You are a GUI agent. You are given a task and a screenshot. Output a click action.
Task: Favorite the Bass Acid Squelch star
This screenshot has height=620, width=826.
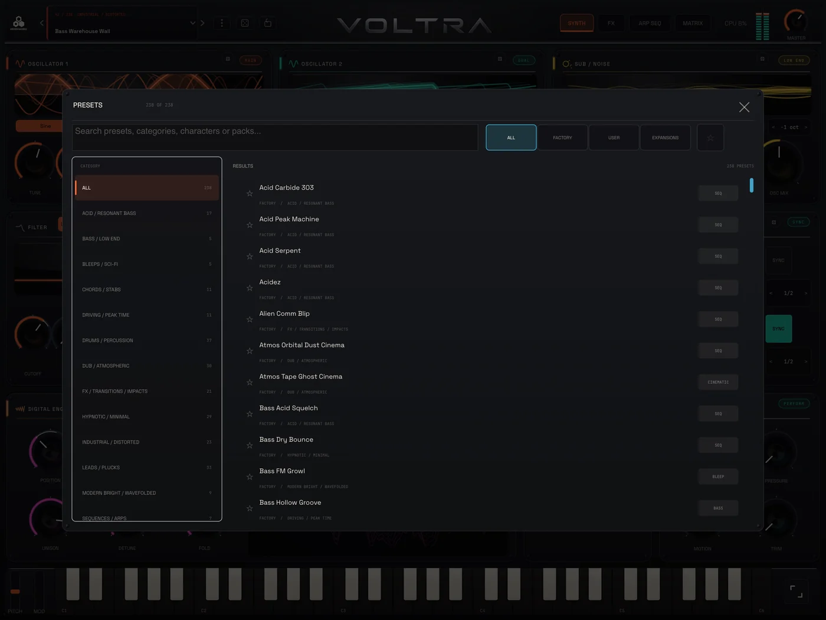click(x=250, y=414)
